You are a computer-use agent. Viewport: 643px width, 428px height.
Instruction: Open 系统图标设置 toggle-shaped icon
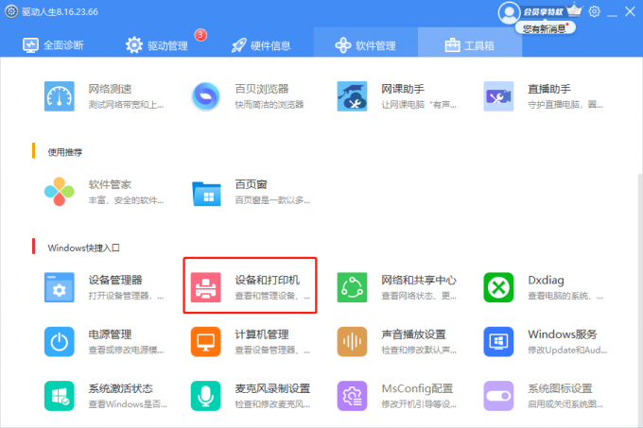(x=498, y=396)
